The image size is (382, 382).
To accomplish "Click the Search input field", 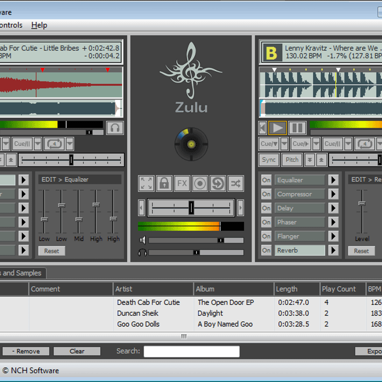I will (192, 351).
